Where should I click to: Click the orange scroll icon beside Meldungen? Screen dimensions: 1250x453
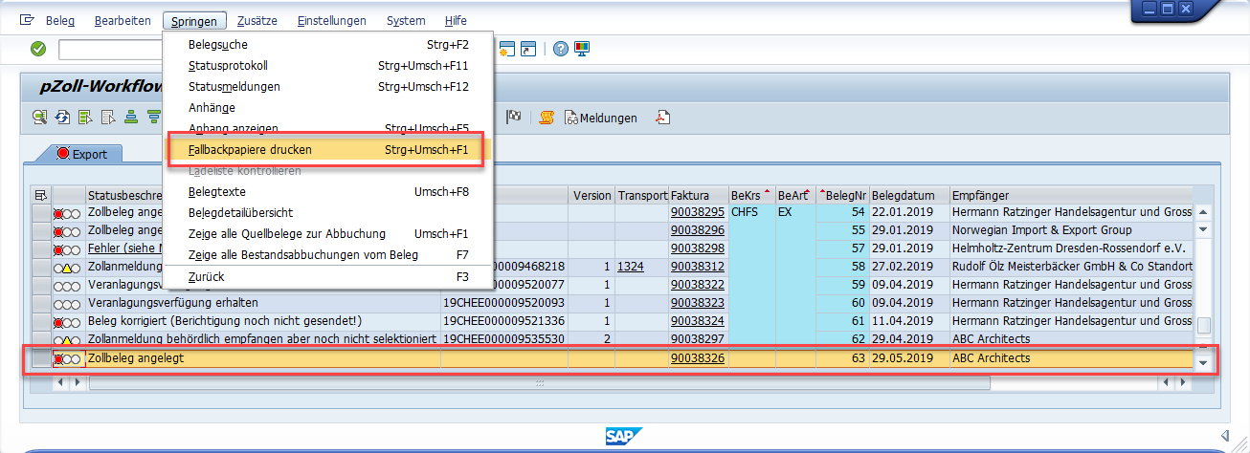tap(547, 118)
